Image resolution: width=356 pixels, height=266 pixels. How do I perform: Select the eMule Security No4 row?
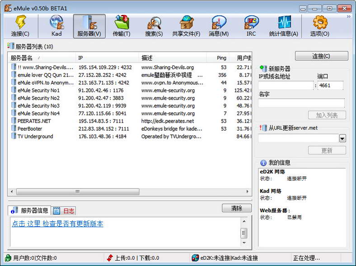(130, 113)
